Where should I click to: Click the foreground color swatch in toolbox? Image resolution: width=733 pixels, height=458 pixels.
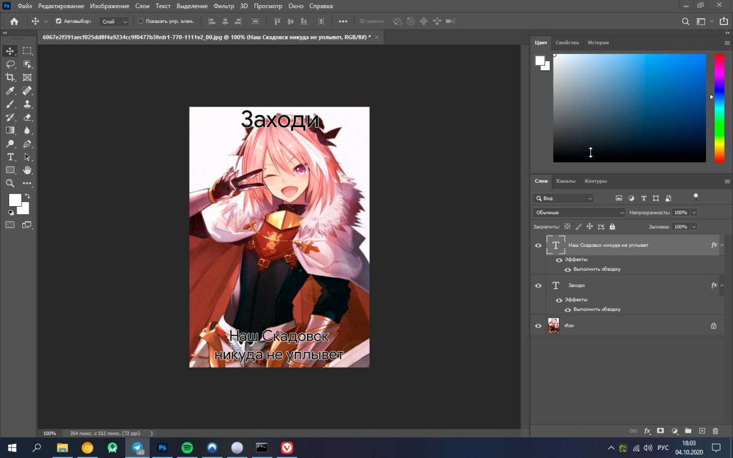click(14, 199)
